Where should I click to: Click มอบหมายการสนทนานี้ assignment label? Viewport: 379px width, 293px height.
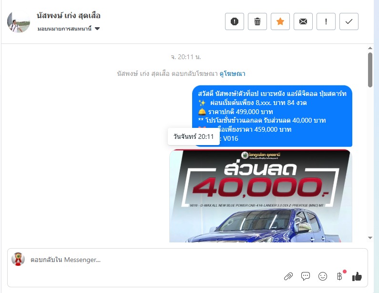coord(64,29)
